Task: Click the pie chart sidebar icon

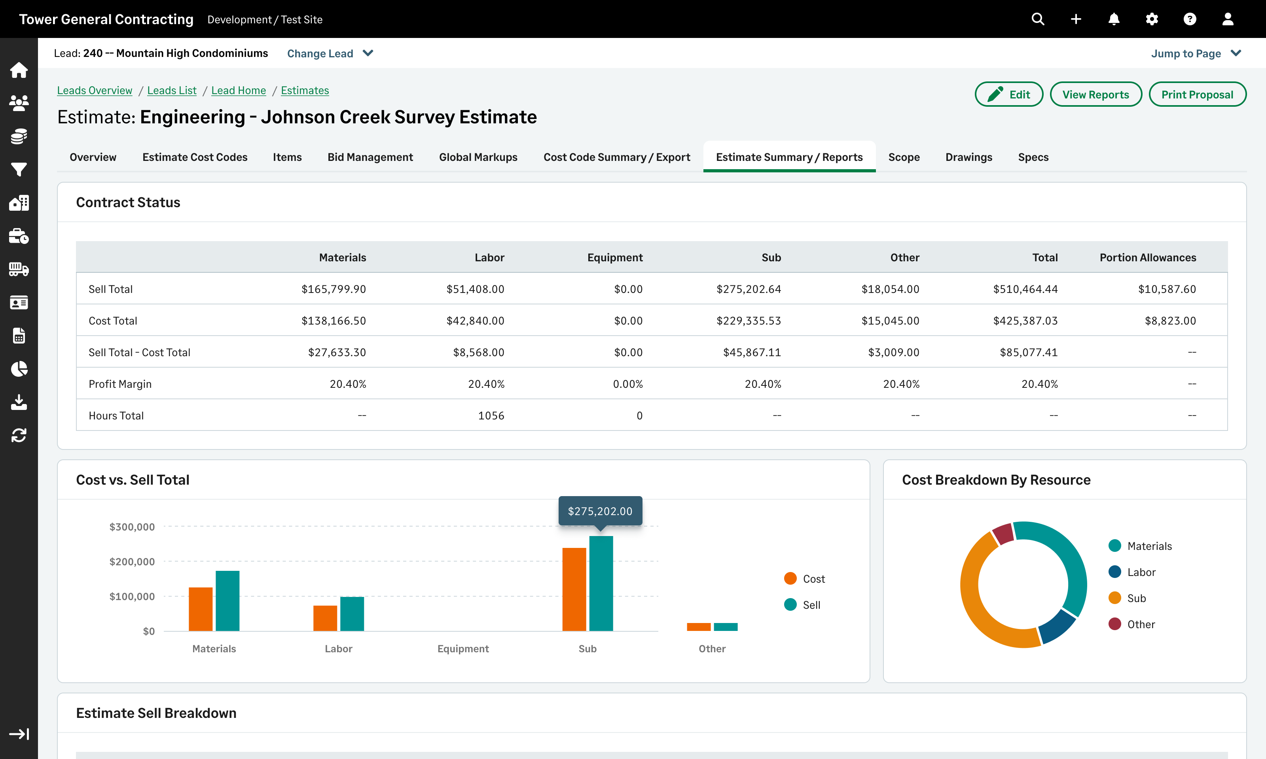Action: (x=19, y=369)
